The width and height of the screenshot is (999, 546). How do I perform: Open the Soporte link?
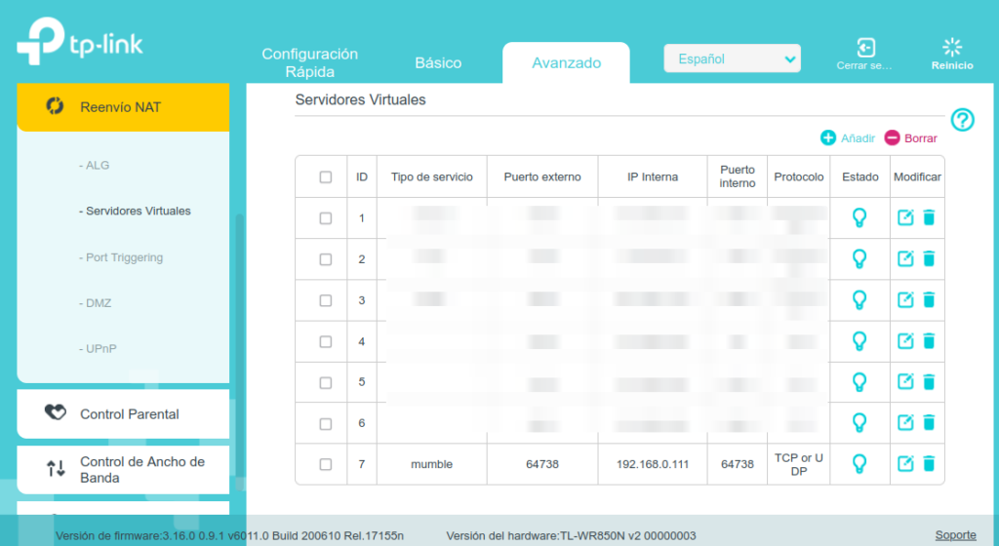[x=955, y=535]
